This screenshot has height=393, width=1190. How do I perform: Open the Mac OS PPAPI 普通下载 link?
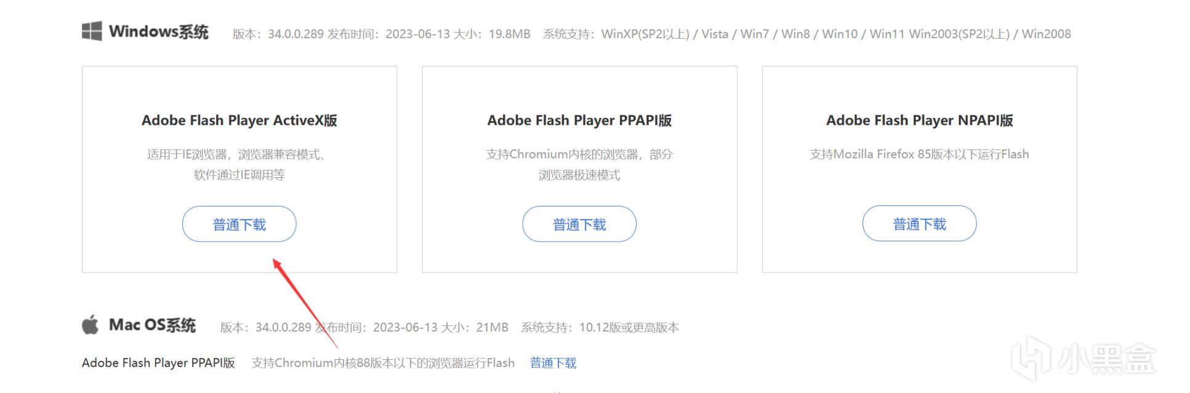click(553, 363)
